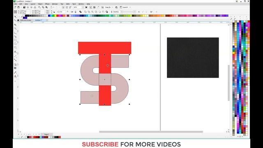Select the red T crossbar shape

[x=104, y=48]
